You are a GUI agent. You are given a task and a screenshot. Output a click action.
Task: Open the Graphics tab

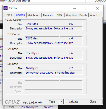(71, 15)
